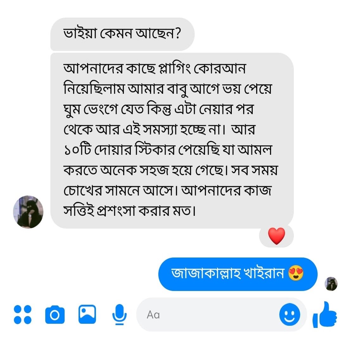Select the message bubble 'ভাইয়া কেমন আছেন?'

tap(122, 33)
